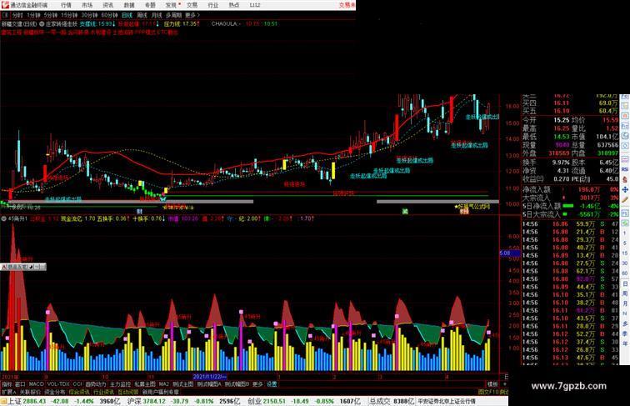Click 设置 in the indicator tab bar
The width and height of the screenshot is (630, 406).
(x=272, y=384)
